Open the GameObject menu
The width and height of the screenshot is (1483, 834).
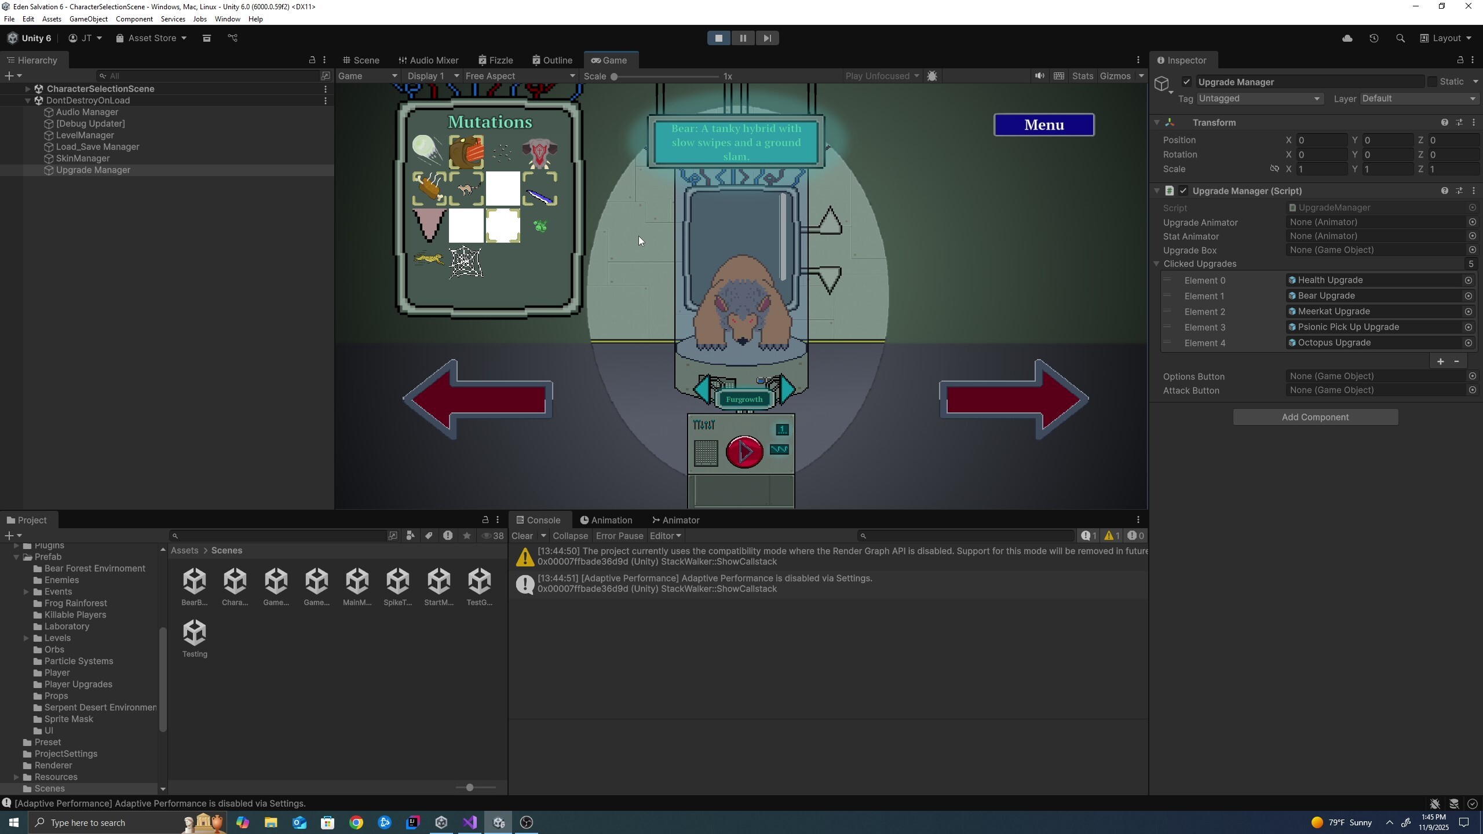click(88, 19)
